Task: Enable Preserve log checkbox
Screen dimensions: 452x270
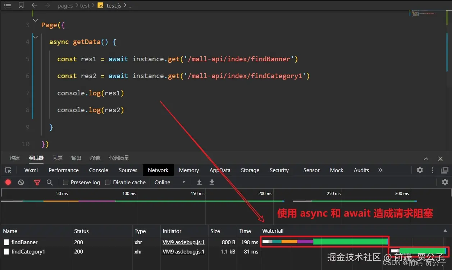Action: click(65, 182)
